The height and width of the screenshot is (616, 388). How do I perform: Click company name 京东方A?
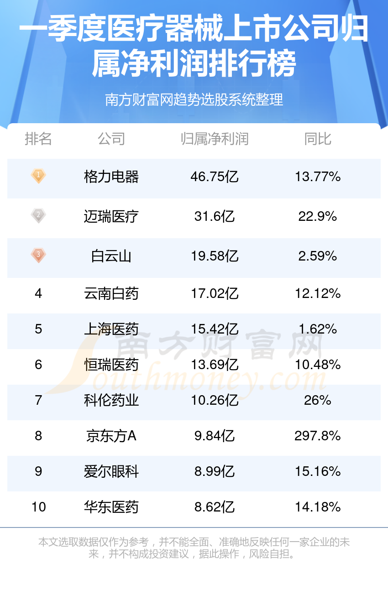click(x=111, y=436)
